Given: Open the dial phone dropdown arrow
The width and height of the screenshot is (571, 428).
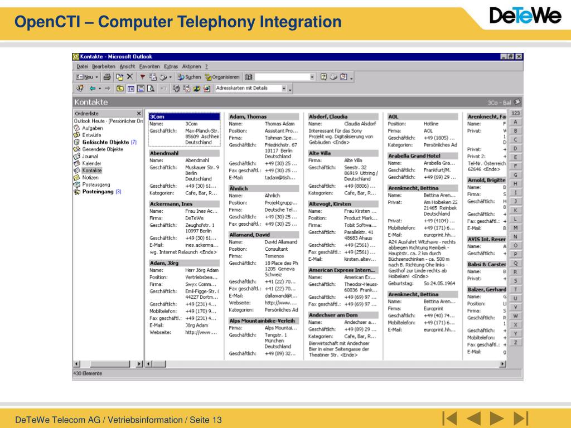Looking at the screenshot, I should [x=170, y=77].
